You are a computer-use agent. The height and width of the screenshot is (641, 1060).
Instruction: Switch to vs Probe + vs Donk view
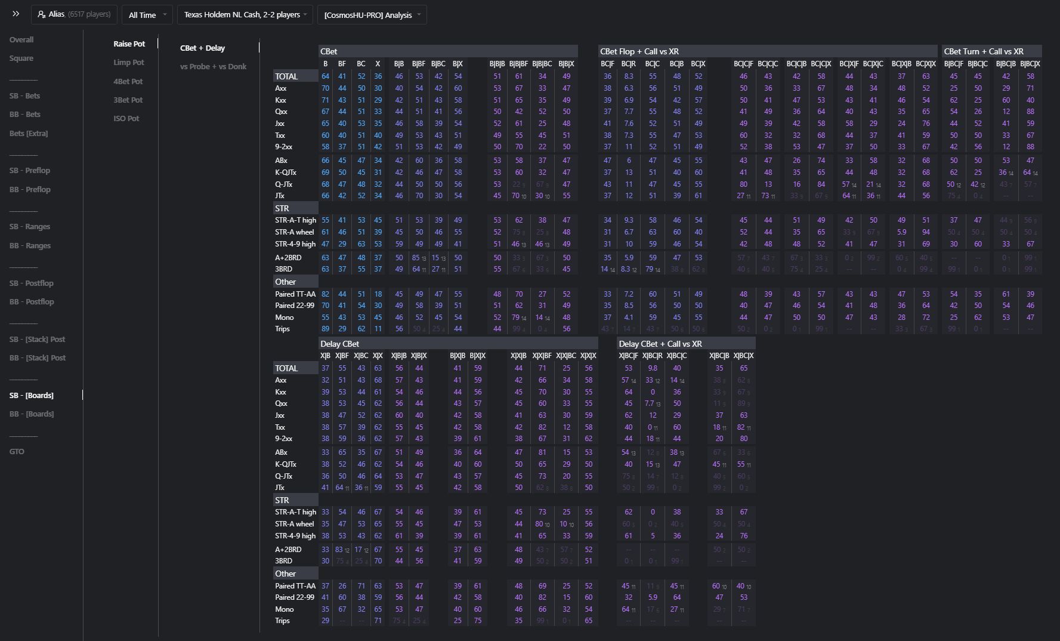point(213,67)
